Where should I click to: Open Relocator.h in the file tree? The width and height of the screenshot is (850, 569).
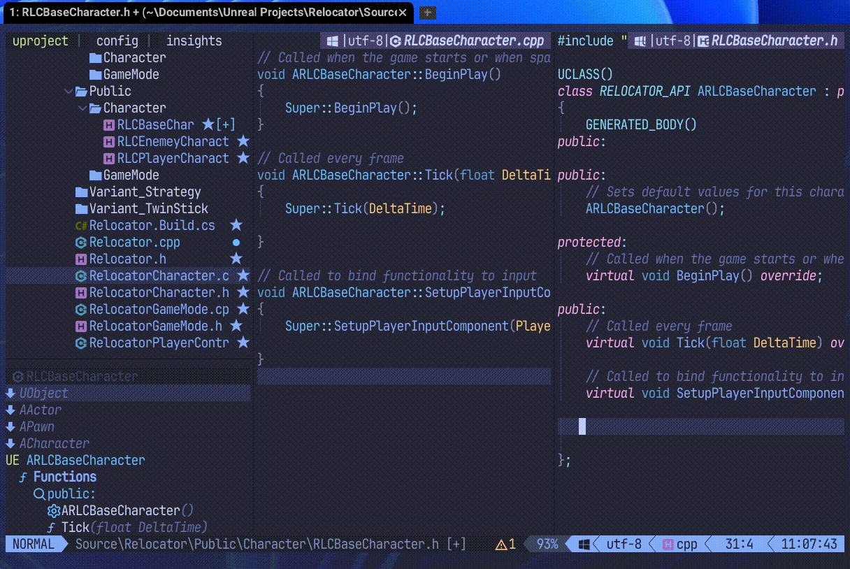pos(128,259)
